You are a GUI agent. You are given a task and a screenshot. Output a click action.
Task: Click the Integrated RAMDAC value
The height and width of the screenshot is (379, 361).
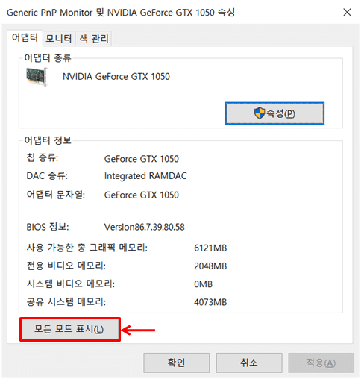point(145,176)
